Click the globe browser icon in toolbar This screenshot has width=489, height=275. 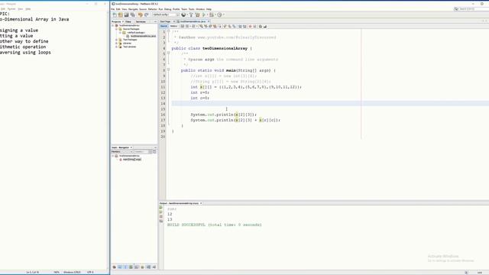[x=183, y=15]
